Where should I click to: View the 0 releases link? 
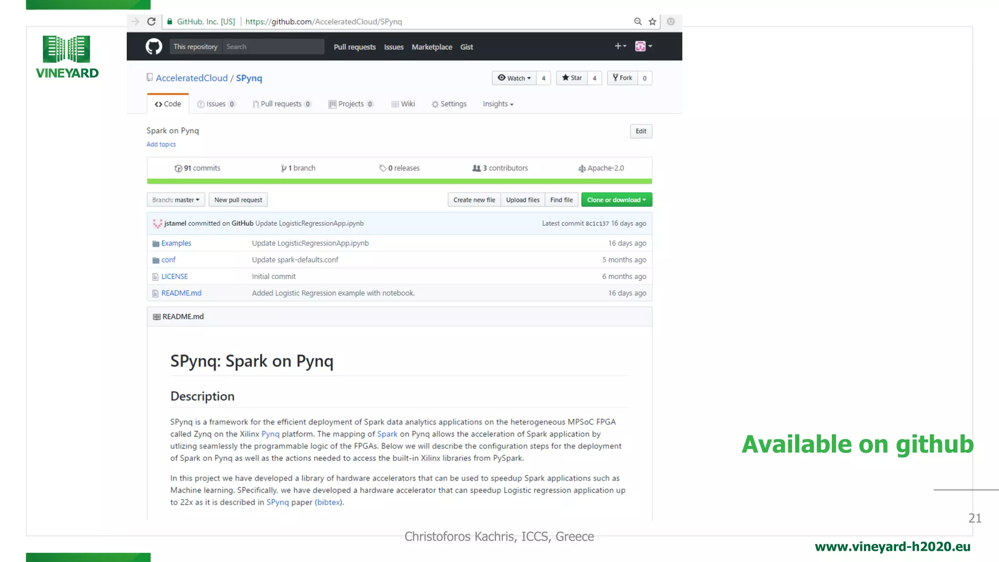[400, 168]
